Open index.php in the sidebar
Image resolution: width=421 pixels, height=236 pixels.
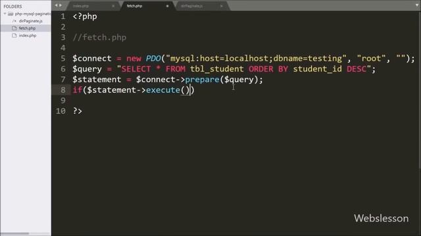pyautogui.click(x=28, y=35)
